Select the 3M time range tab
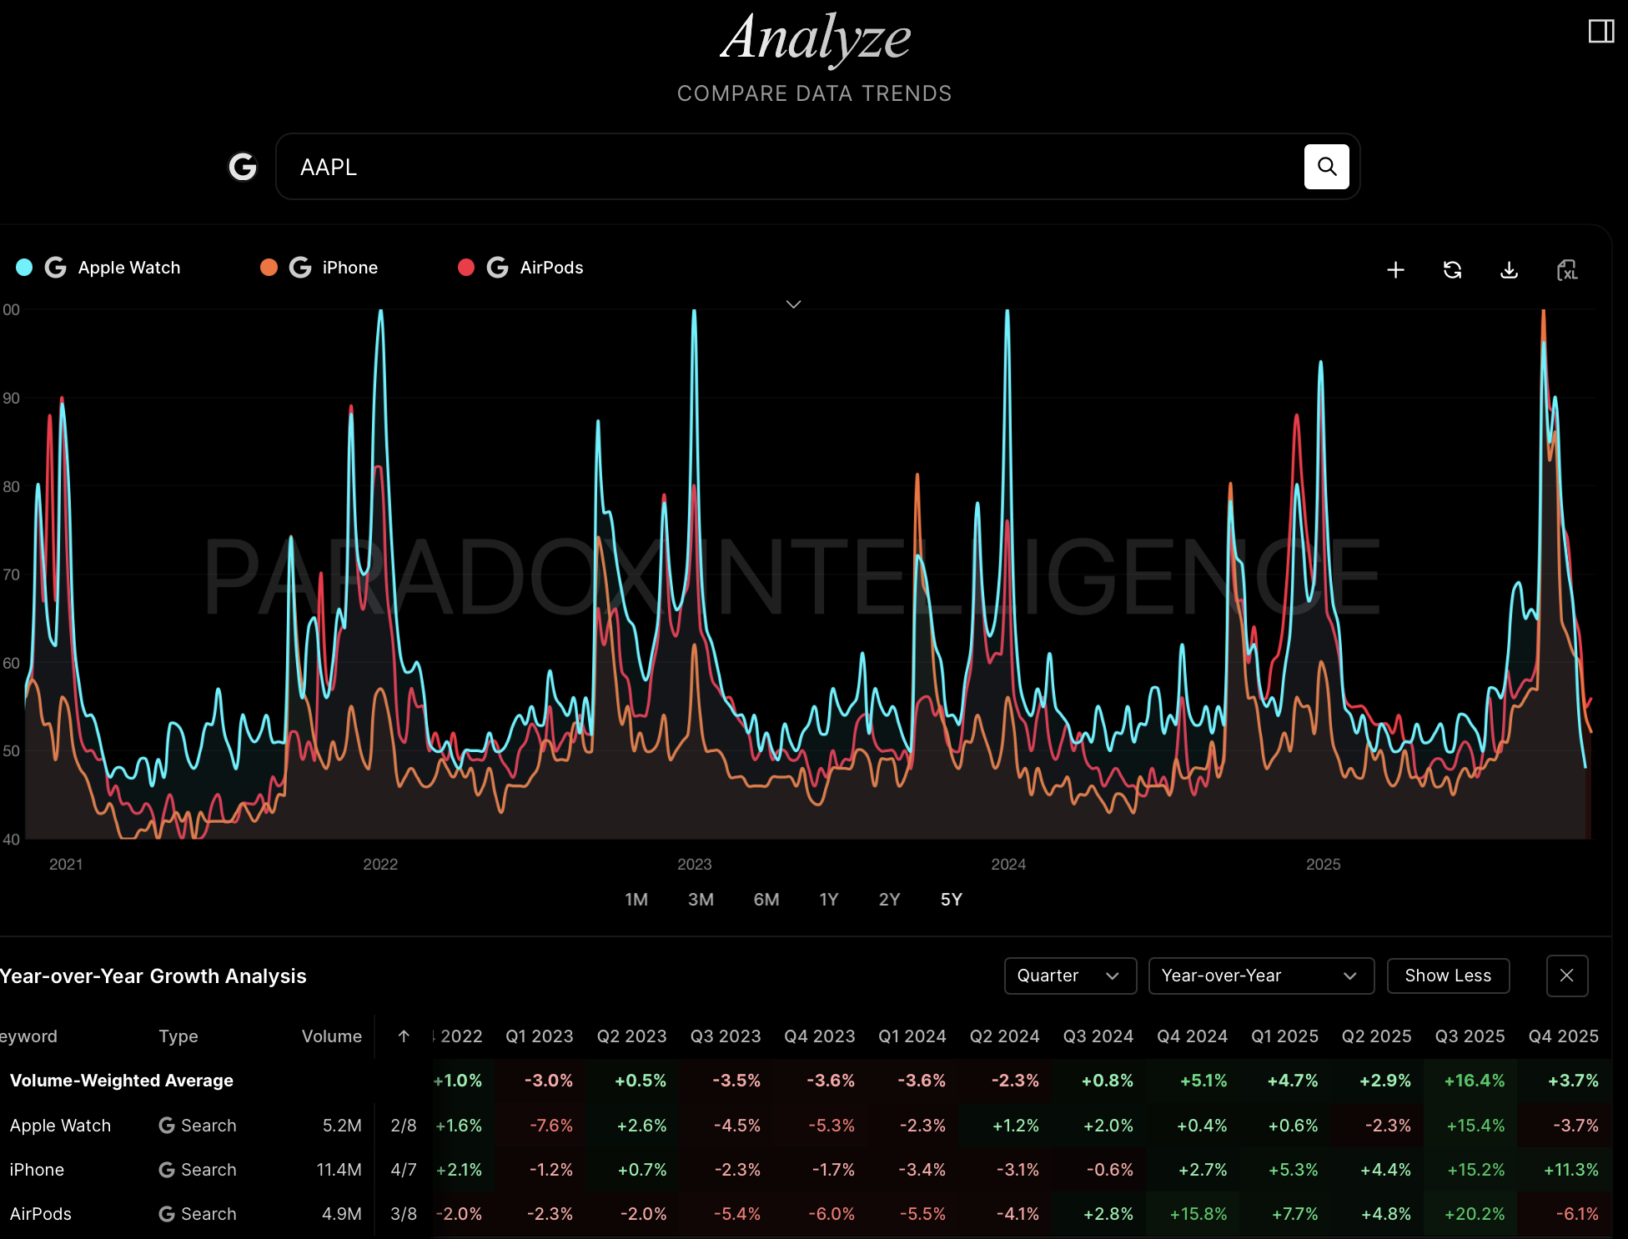 pos(701,900)
